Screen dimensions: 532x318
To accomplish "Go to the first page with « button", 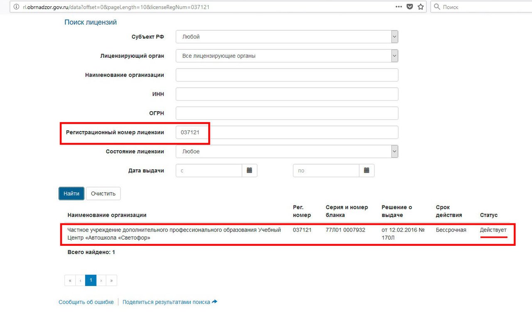I will (x=70, y=280).
